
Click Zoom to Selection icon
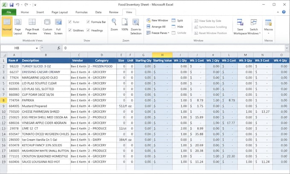(136, 22)
